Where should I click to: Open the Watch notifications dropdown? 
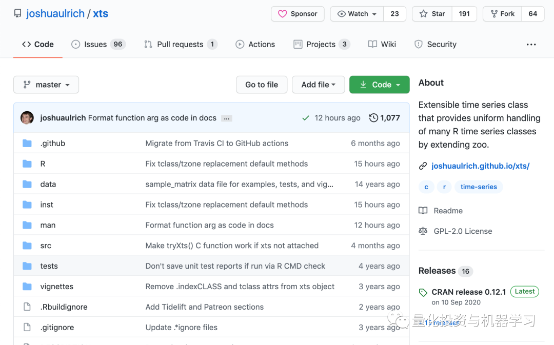[x=357, y=14]
